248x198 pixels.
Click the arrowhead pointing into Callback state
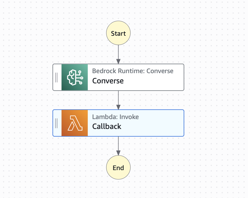[x=118, y=107]
